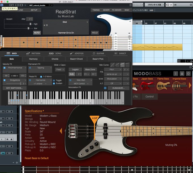The image size is (193, 173).
Task: Click the 90 minimum velo field
Action: coord(6,76)
